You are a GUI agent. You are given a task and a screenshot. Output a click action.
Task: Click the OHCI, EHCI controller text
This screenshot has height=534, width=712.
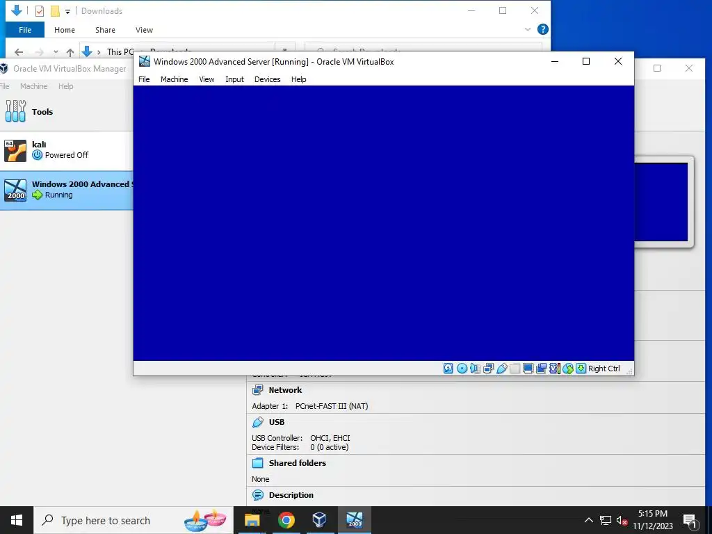(330, 438)
